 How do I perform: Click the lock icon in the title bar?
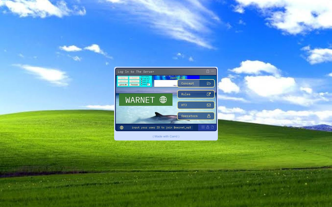point(208,71)
